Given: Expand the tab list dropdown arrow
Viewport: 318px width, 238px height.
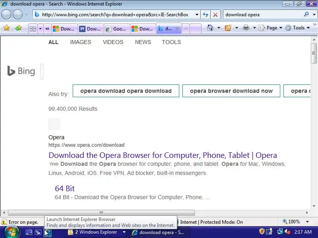Looking at the screenshot, I should (x=40, y=29).
